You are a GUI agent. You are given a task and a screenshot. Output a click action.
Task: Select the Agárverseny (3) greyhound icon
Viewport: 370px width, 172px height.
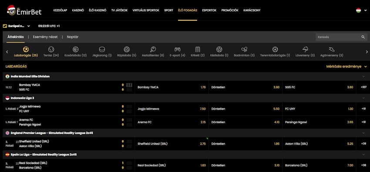(x=332, y=49)
